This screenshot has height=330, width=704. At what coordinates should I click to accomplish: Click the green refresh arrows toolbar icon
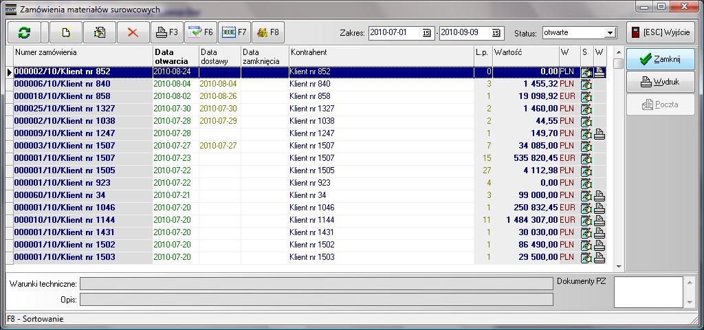pos(25,32)
